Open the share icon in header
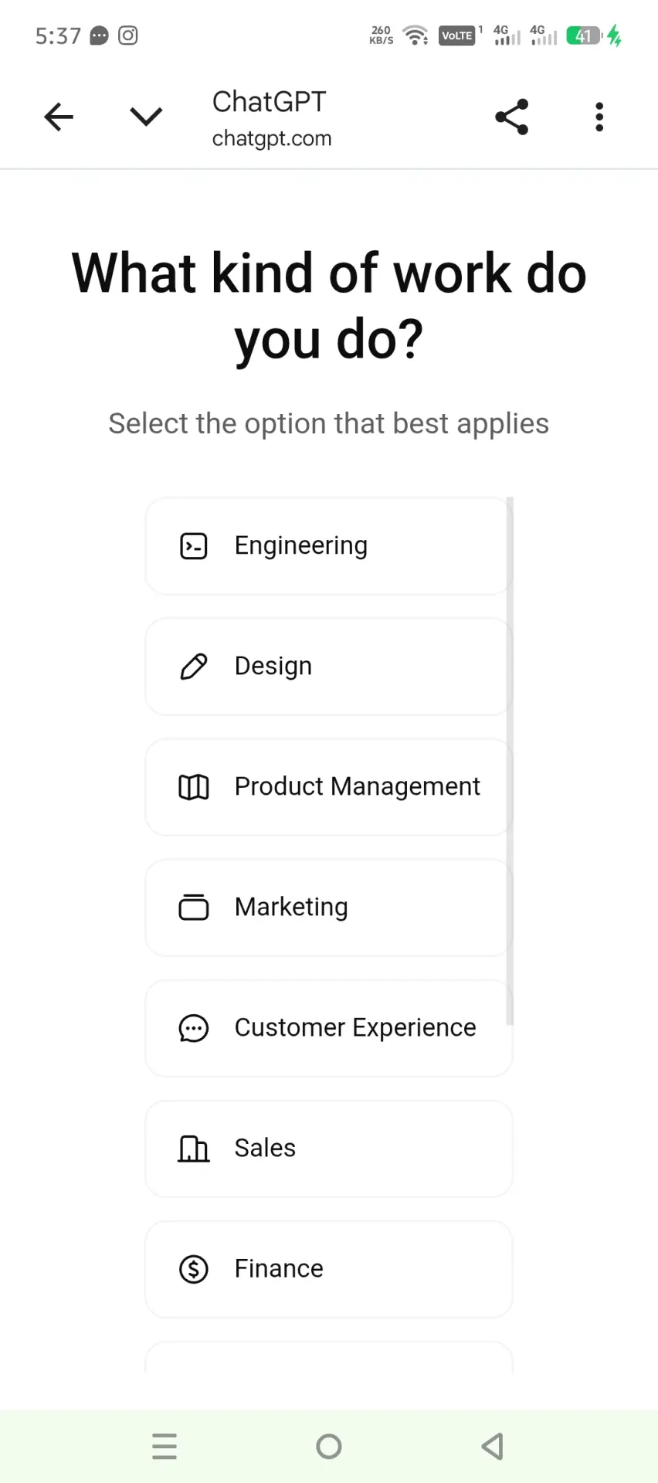The height and width of the screenshot is (1483, 658). (x=512, y=117)
